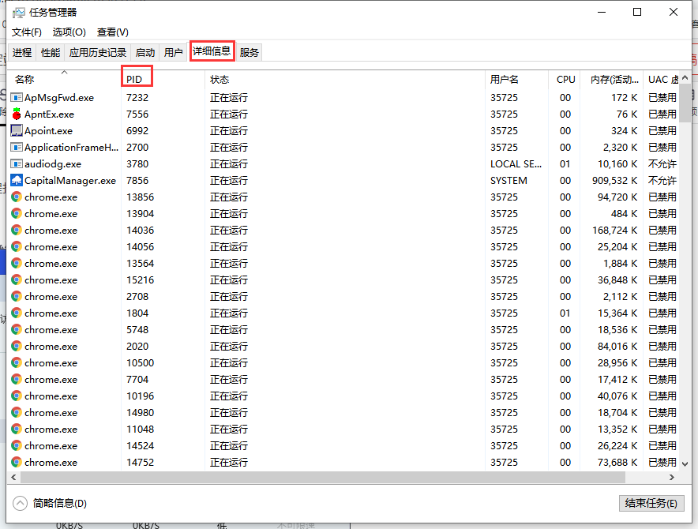
Task: Click the ApplicationFrameHost icon
Action: [x=17, y=147]
